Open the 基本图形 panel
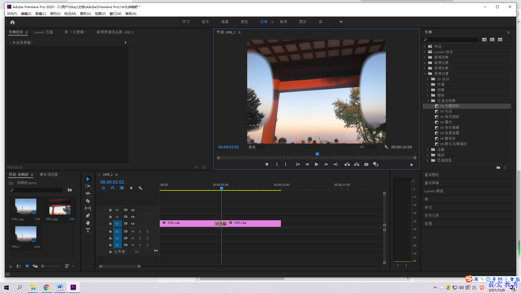This screenshot has width=521, height=293. [x=432, y=175]
